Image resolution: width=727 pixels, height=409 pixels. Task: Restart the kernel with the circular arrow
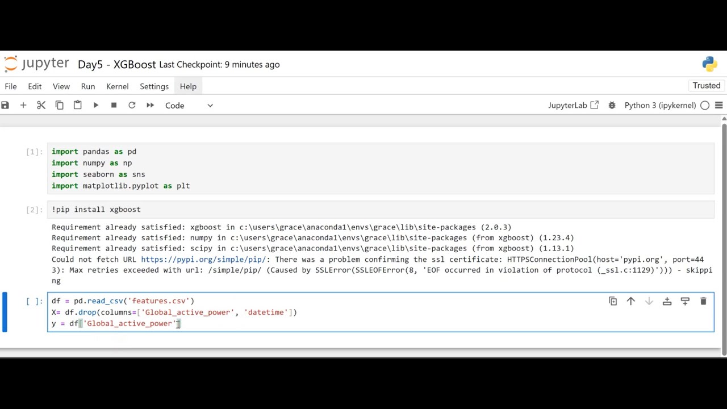tap(132, 105)
